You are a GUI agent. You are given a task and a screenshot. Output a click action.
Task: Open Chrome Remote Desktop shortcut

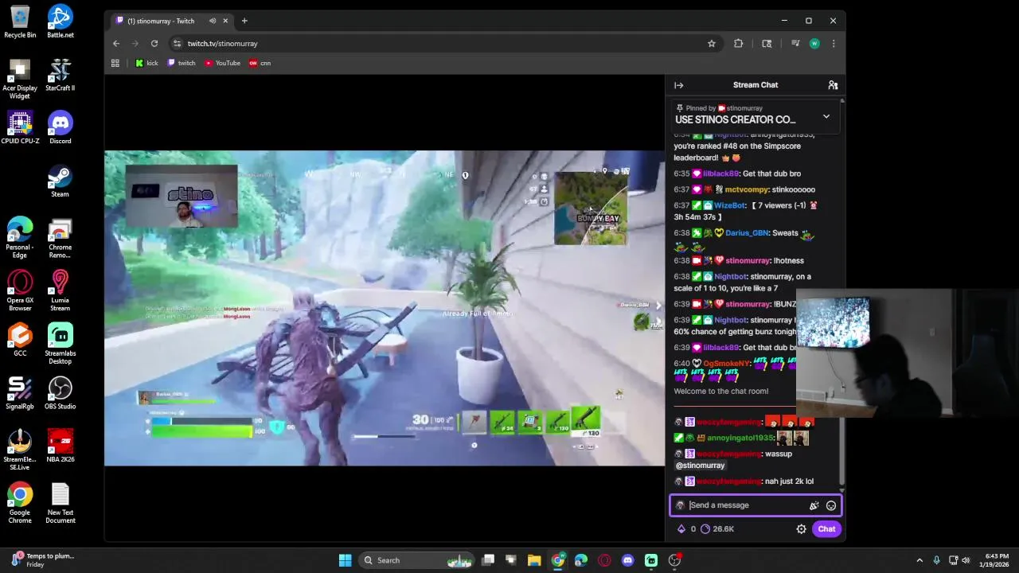[60, 237]
